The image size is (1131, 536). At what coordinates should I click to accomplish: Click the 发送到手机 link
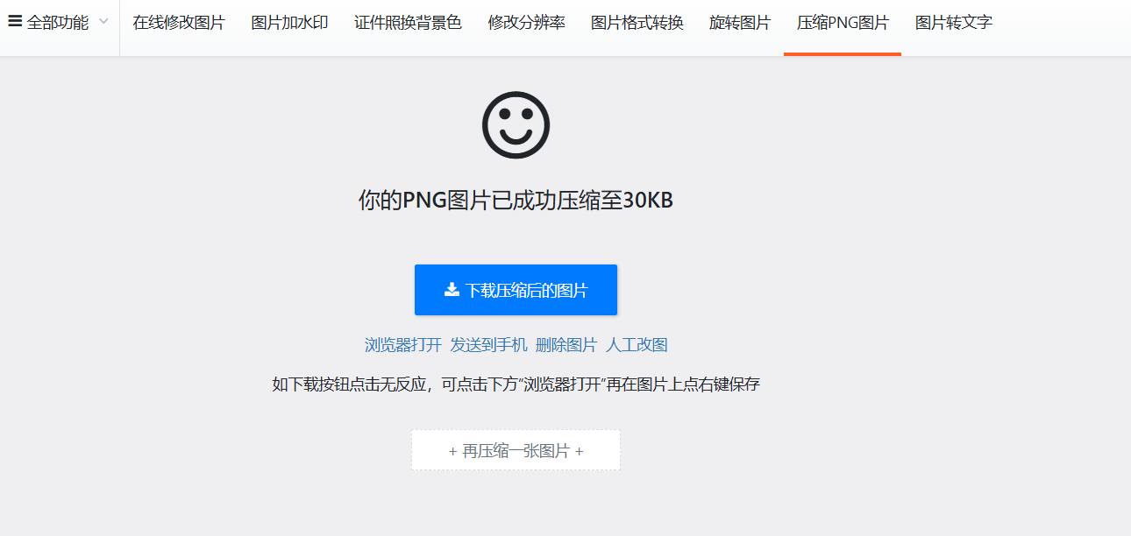coord(488,345)
